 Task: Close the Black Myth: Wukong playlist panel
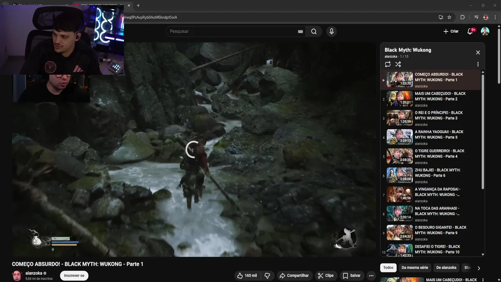pos(478,52)
